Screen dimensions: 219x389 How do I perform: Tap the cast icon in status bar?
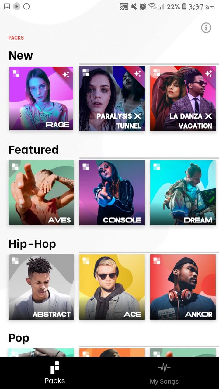pos(124,6)
